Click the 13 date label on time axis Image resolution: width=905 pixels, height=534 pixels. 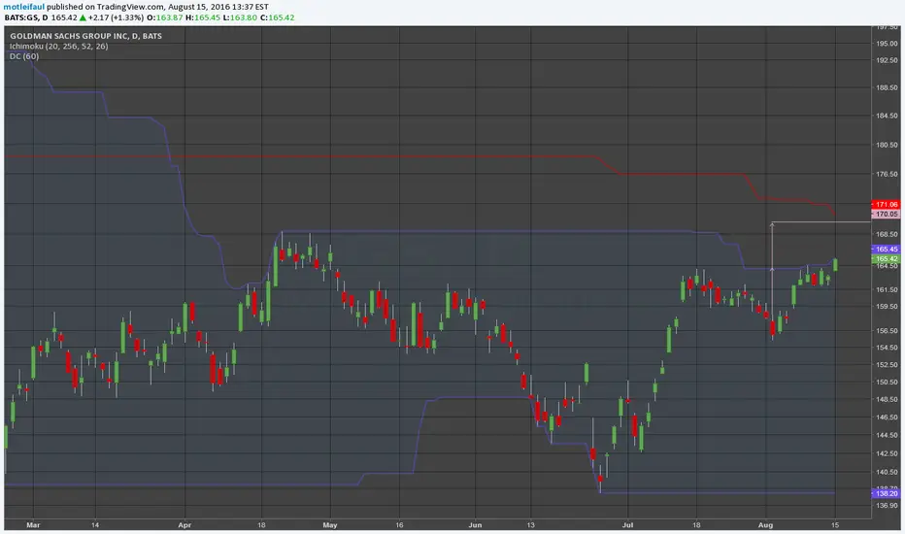pyautogui.click(x=530, y=525)
